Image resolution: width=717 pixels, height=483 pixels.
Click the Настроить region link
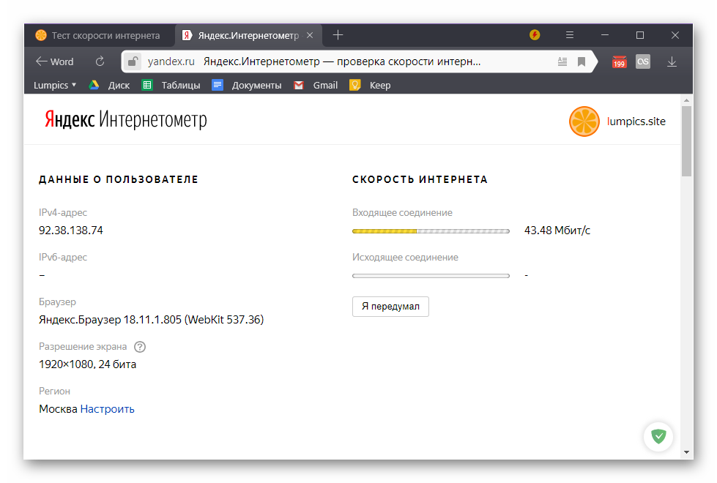tap(108, 409)
